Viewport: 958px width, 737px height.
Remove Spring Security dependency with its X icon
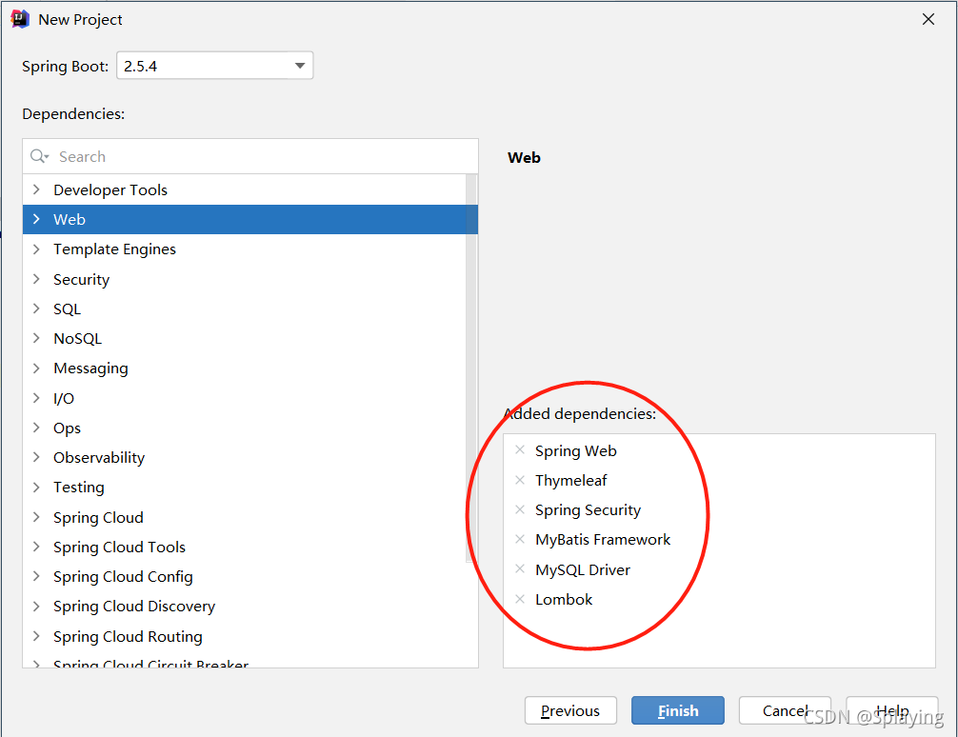pyautogui.click(x=520, y=509)
